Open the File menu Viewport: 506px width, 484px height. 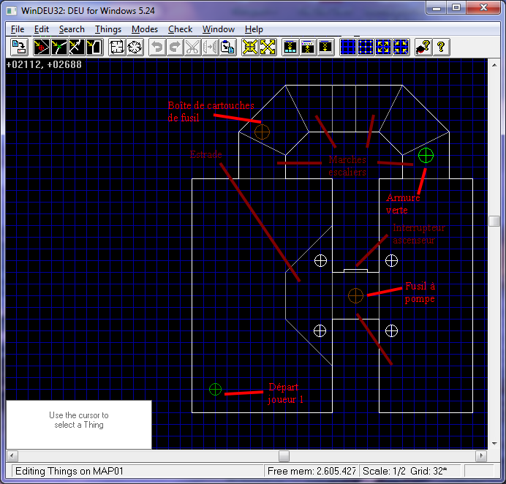pyautogui.click(x=18, y=29)
